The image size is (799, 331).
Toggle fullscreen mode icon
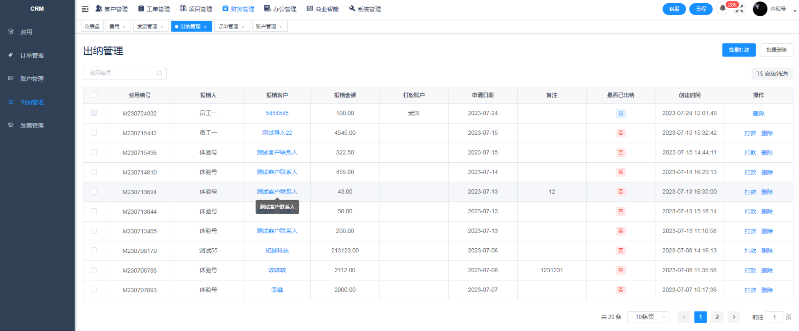pos(739,9)
